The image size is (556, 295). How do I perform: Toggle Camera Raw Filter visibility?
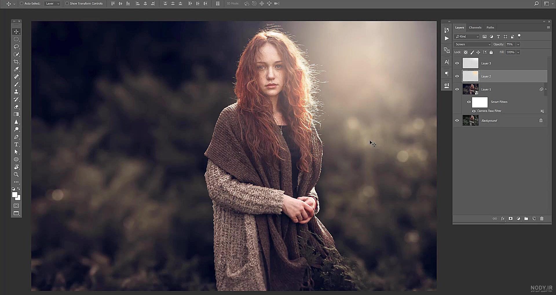(x=474, y=111)
